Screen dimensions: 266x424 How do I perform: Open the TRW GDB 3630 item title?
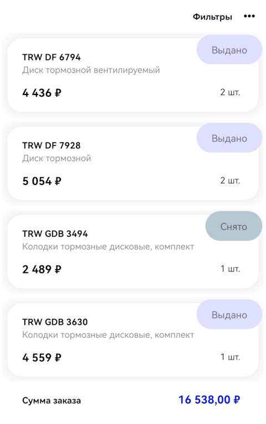(x=55, y=322)
